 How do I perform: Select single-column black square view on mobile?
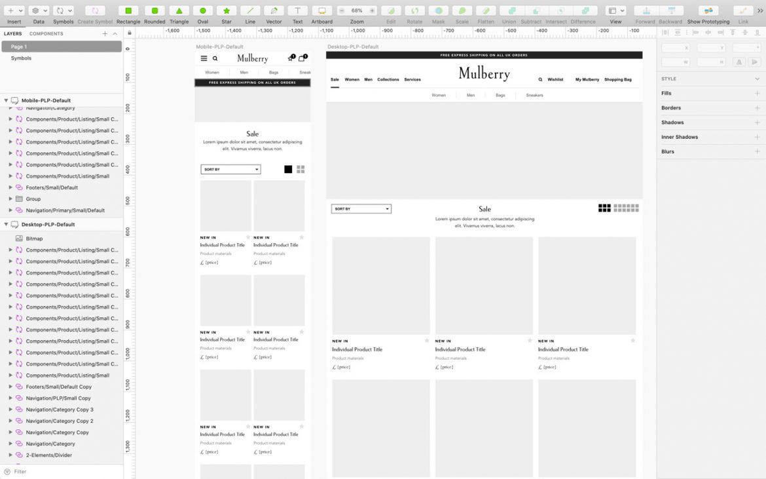tap(288, 169)
